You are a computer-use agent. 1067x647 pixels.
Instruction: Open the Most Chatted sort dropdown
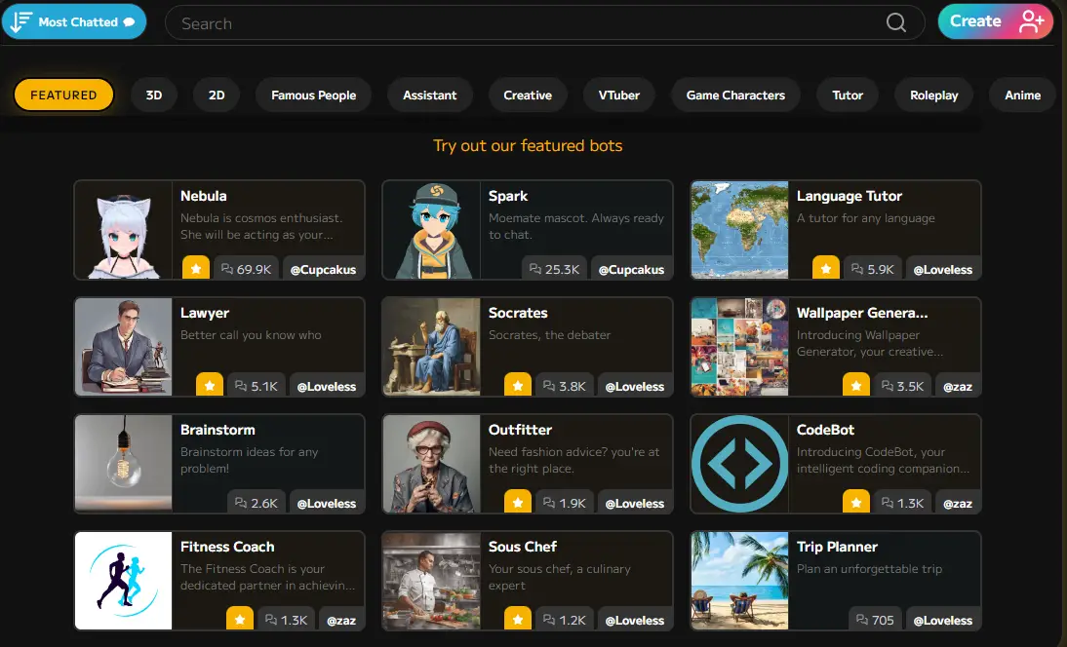pos(74,22)
